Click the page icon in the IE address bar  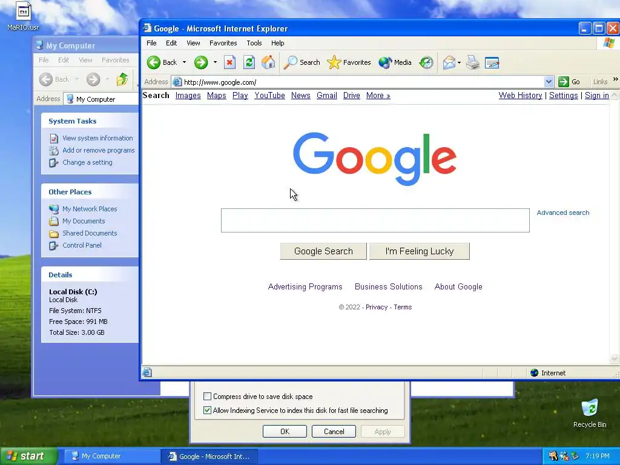(177, 82)
